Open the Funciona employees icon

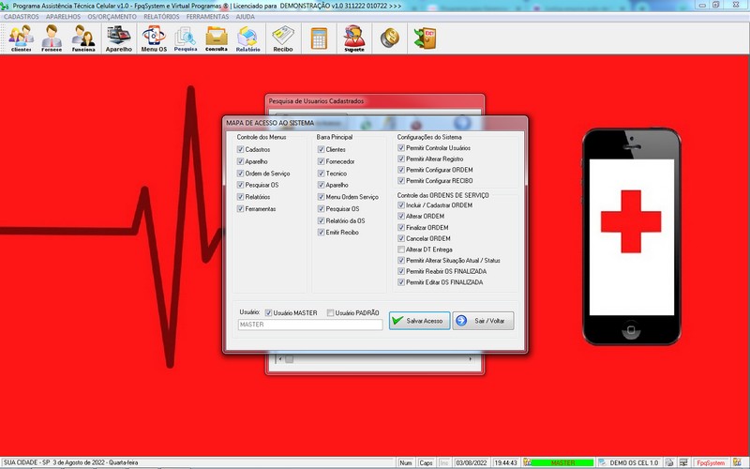point(83,38)
